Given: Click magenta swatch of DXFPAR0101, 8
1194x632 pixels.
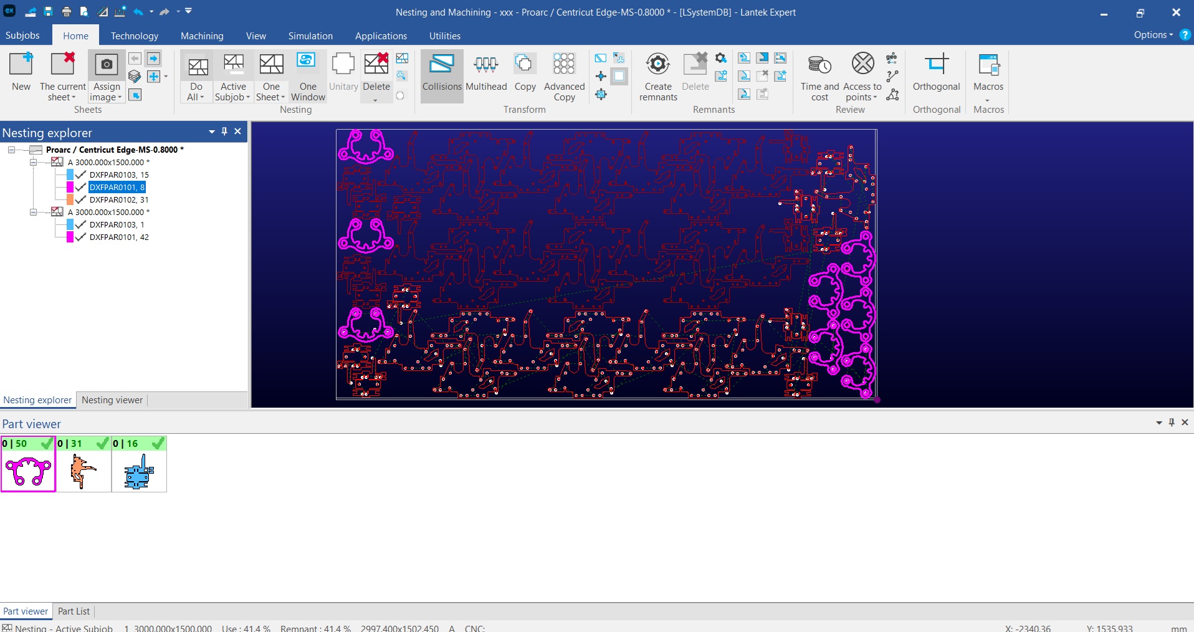Looking at the screenshot, I should 70,187.
